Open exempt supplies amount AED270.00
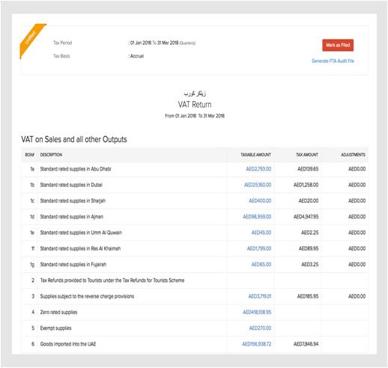Image resolution: width=388 pixels, height=368 pixels. pyautogui.click(x=260, y=328)
